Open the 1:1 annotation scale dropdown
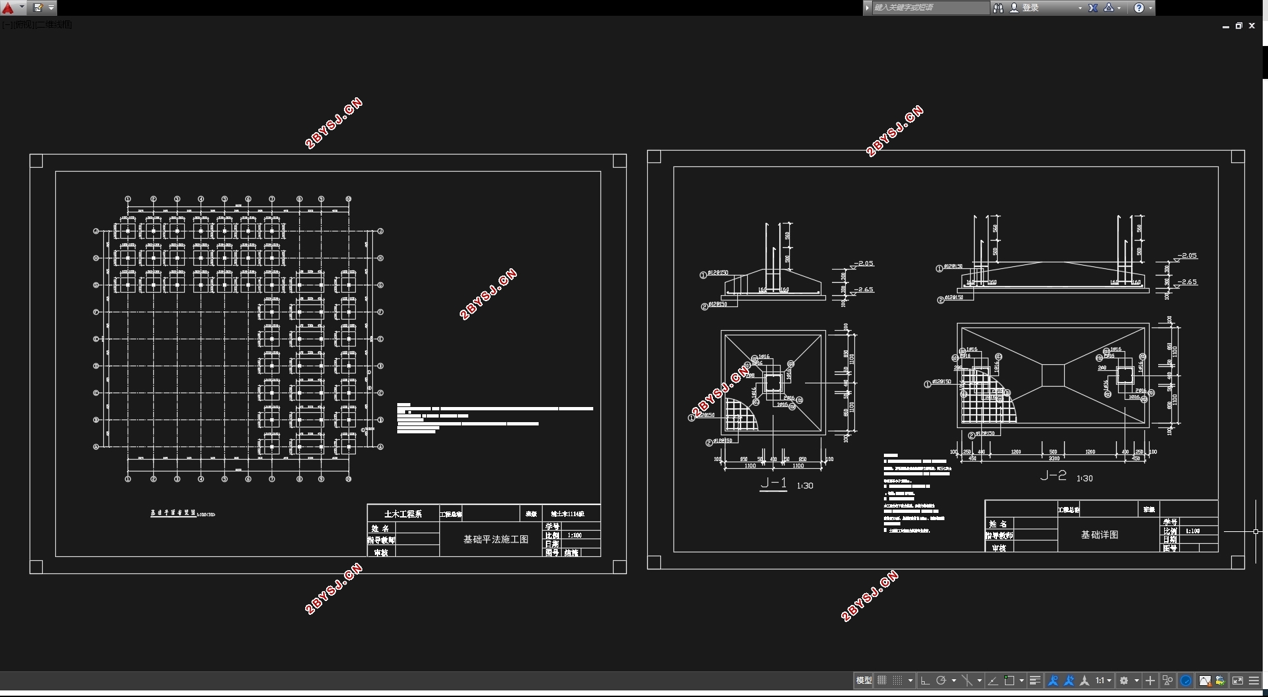This screenshot has width=1268, height=697. click(x=1103, y=681)
